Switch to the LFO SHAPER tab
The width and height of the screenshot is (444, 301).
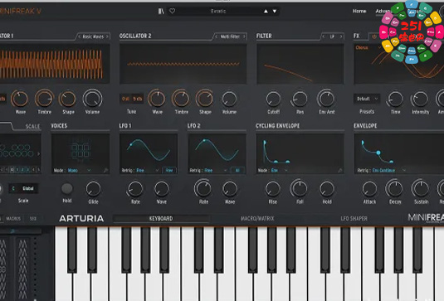tap(354, 218)
